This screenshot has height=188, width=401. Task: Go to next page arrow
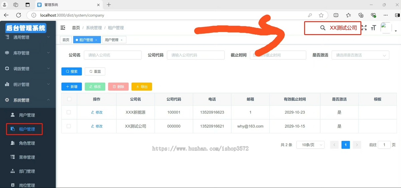(x=357, y=145)
